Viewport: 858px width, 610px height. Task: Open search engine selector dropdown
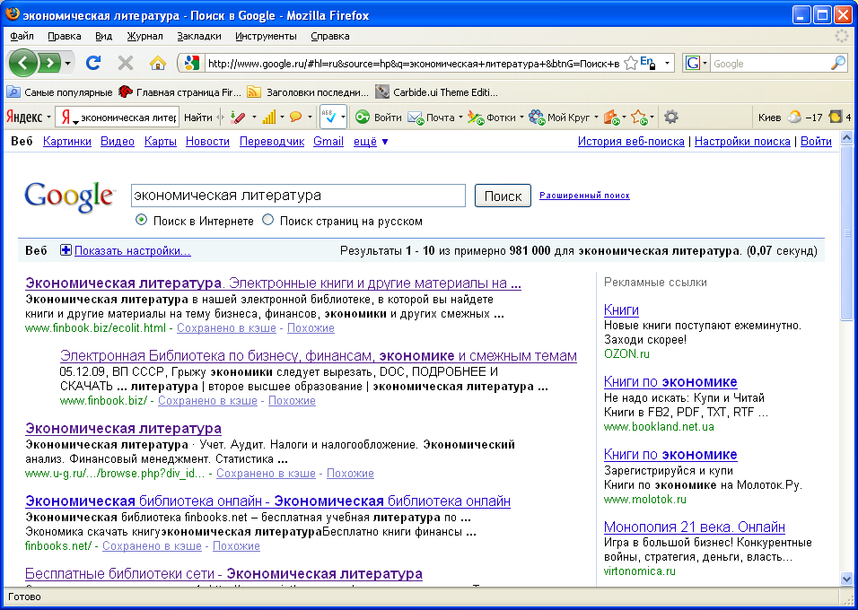(705, 64)
